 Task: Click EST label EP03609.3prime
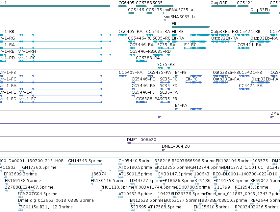[20, 174]
